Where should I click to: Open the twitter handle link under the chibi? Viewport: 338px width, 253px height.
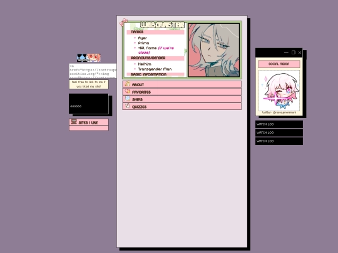point(279,112)
